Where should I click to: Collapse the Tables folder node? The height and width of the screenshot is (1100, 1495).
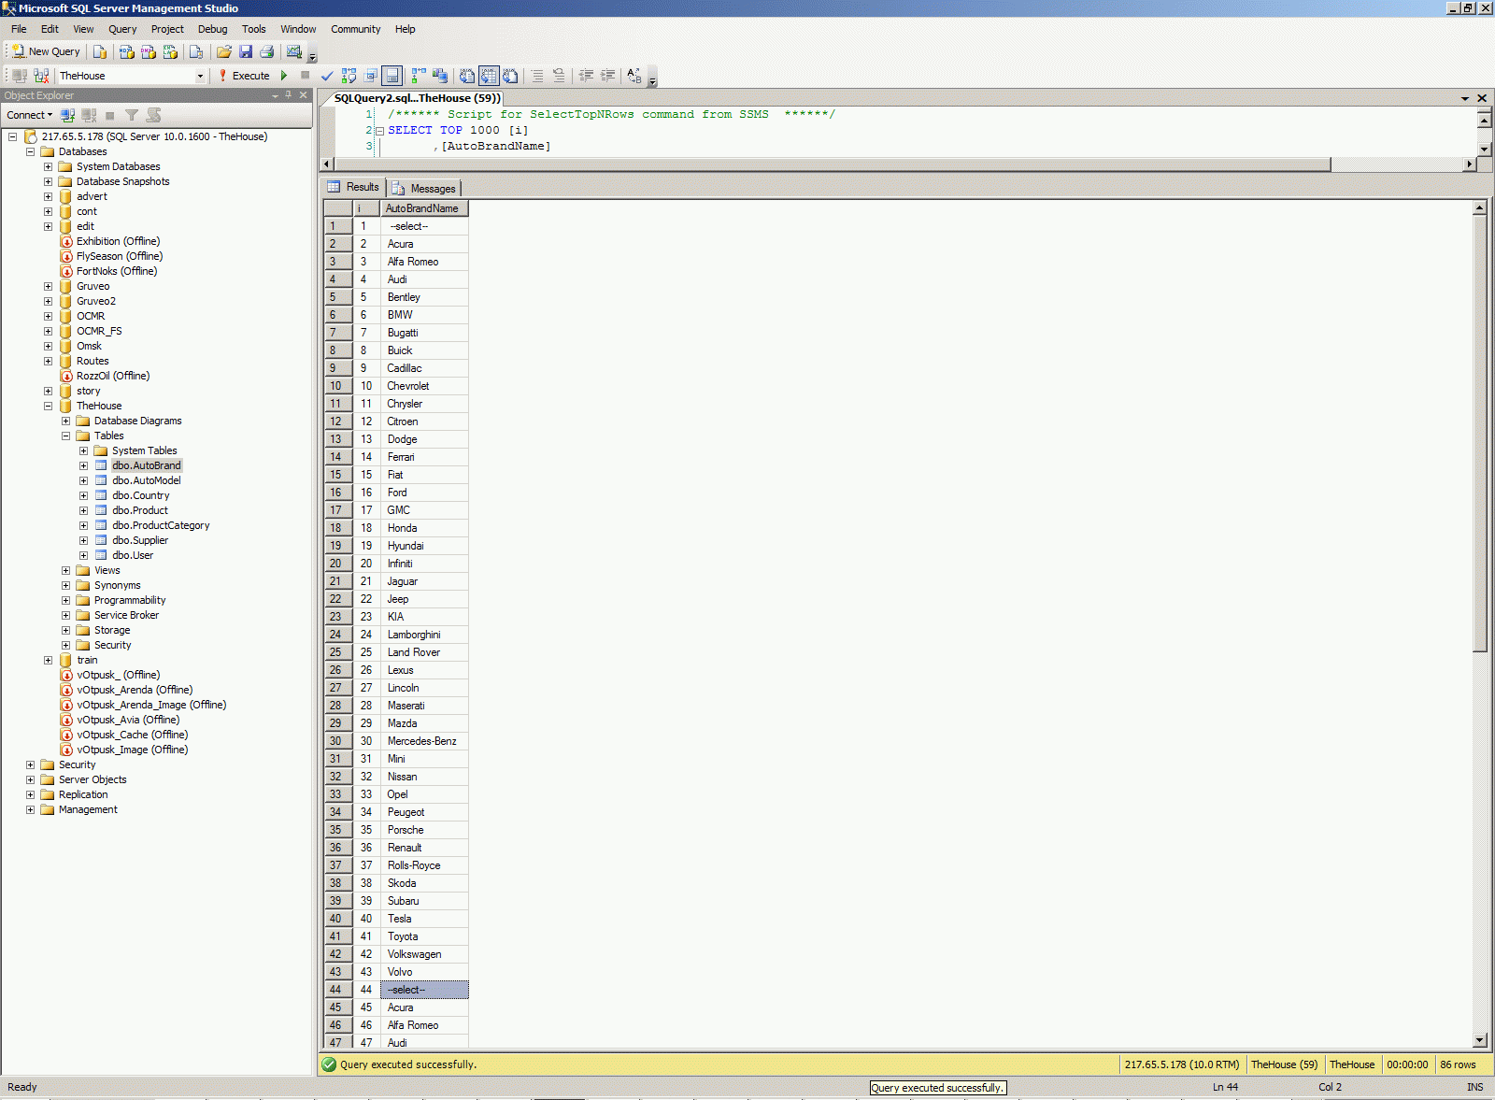(66, 436)
